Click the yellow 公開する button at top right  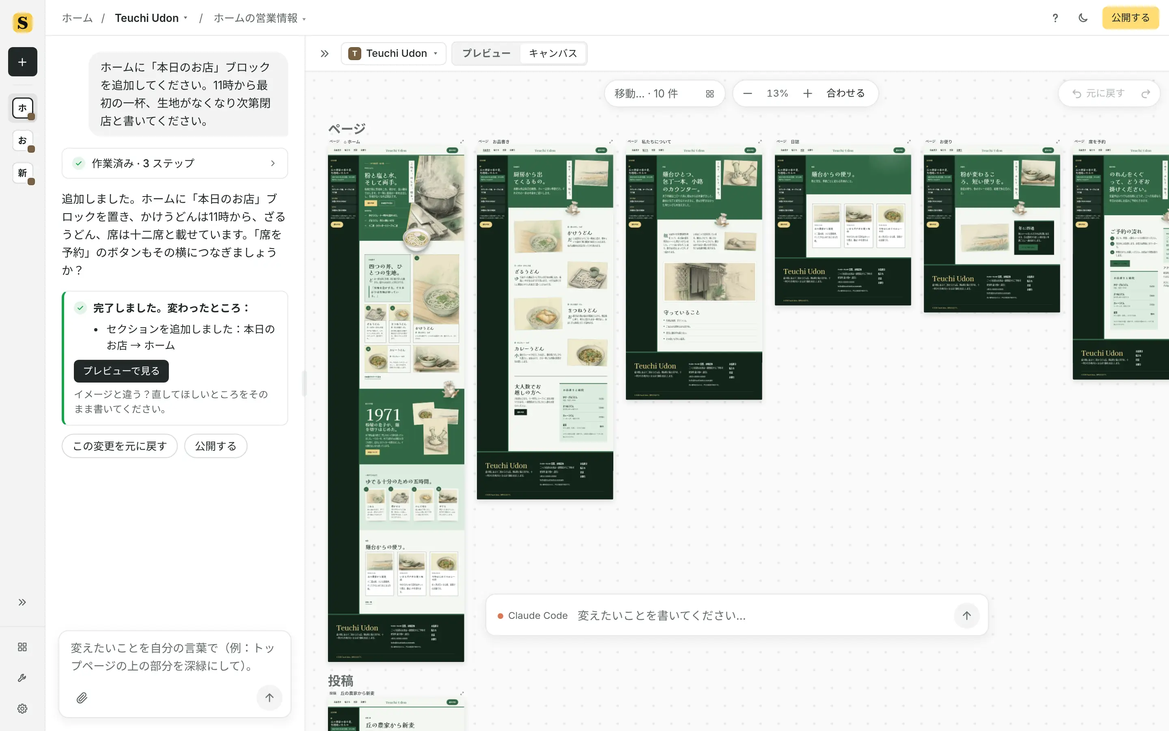1130,18
